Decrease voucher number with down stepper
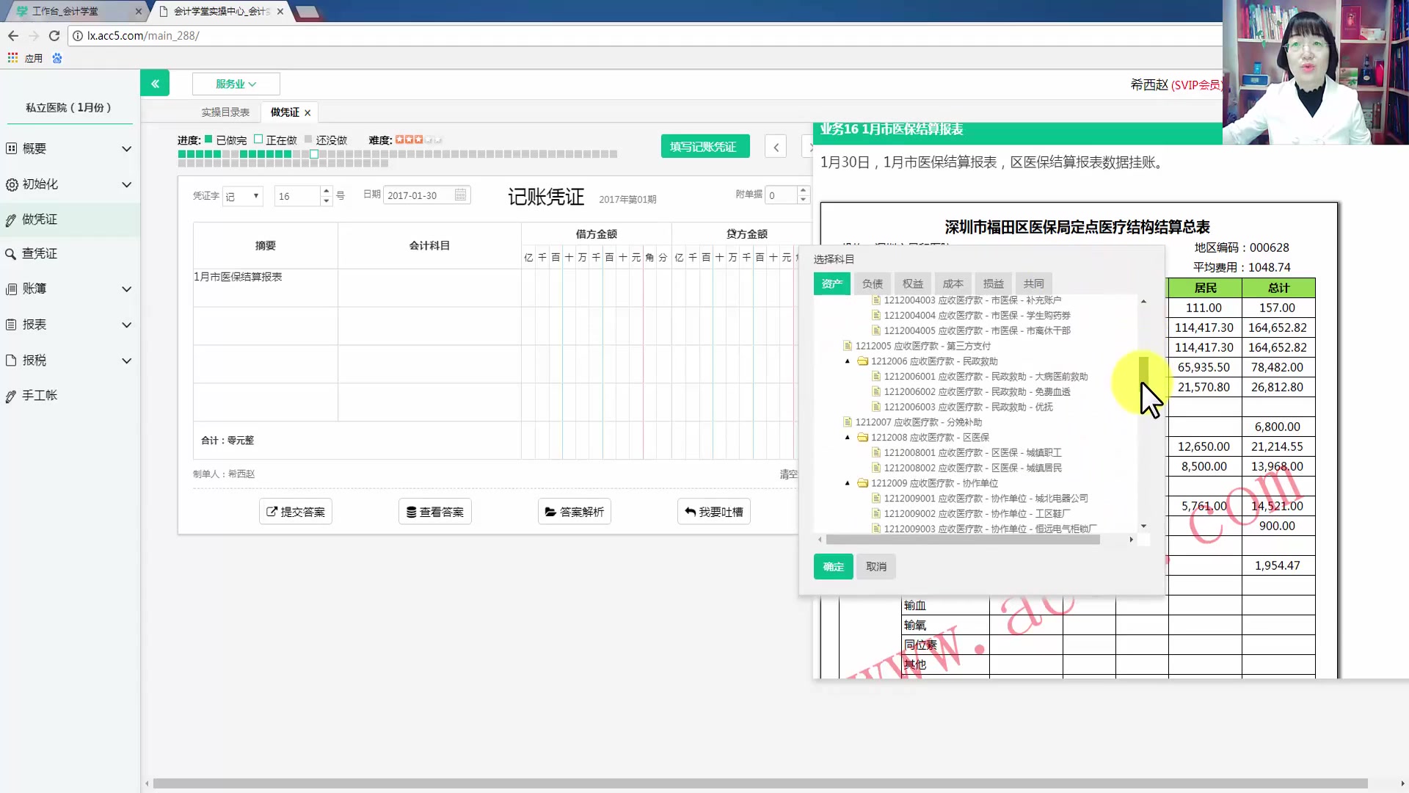The height and width of the screenshot is (793, 1409). pos(326,200)
